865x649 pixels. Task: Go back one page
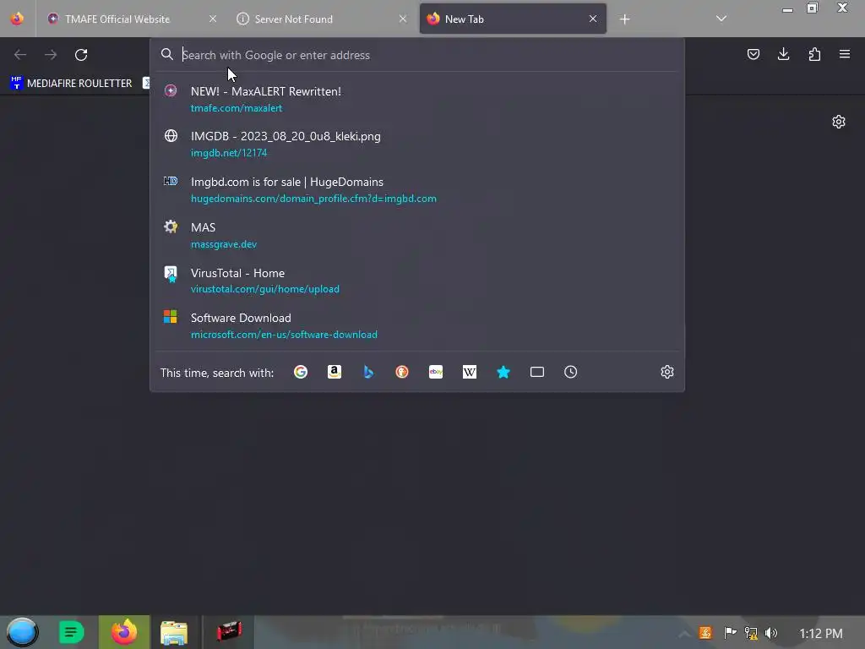(x=20, y=55)
